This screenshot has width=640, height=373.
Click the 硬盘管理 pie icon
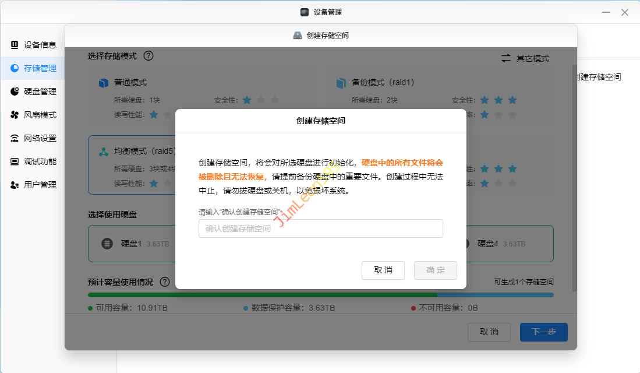(15, 92)
